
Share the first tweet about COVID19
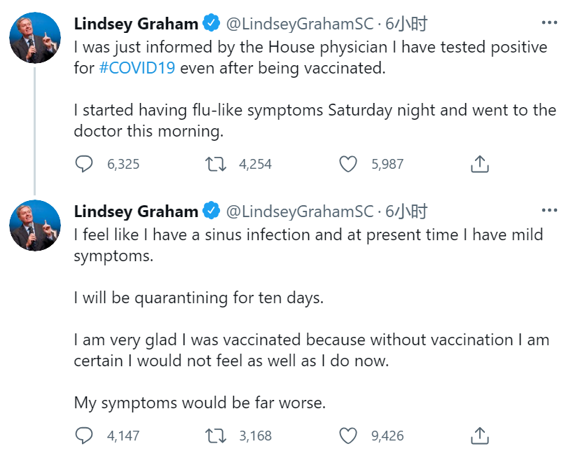point(479,165)
